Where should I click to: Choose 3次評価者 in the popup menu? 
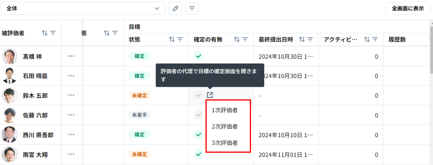225,143
